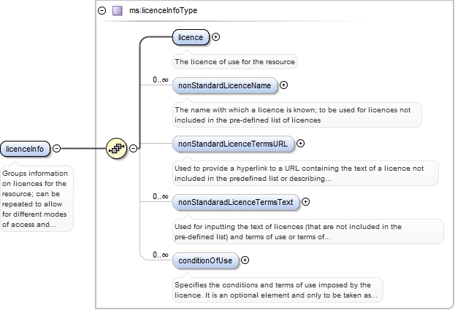Click 'The licence of use' annotation

coord(234,61)
